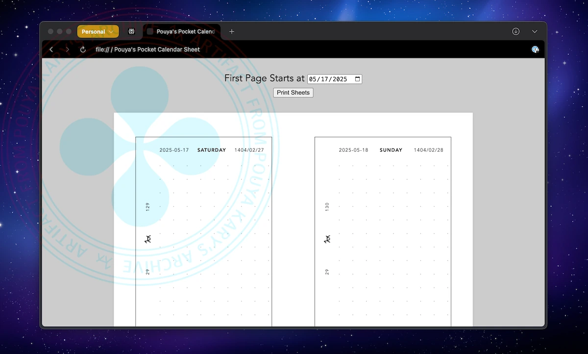This screenshot has width=588, height=354.
Task: Click the 2025-05-18 date on the Sunday page
Action: (x=353, y=150)
